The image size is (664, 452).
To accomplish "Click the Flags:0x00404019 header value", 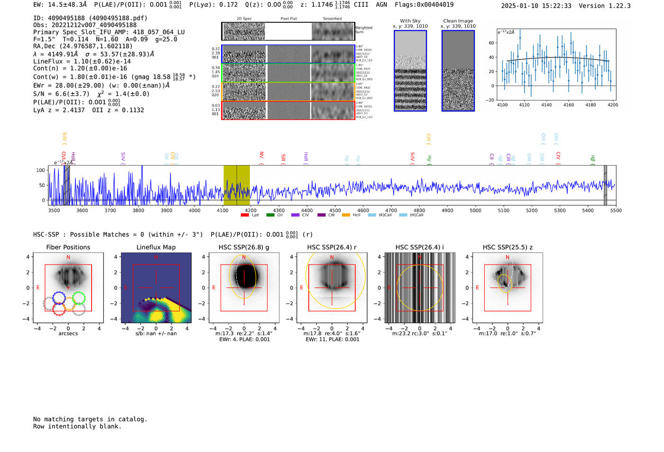I will pos(424,5).
